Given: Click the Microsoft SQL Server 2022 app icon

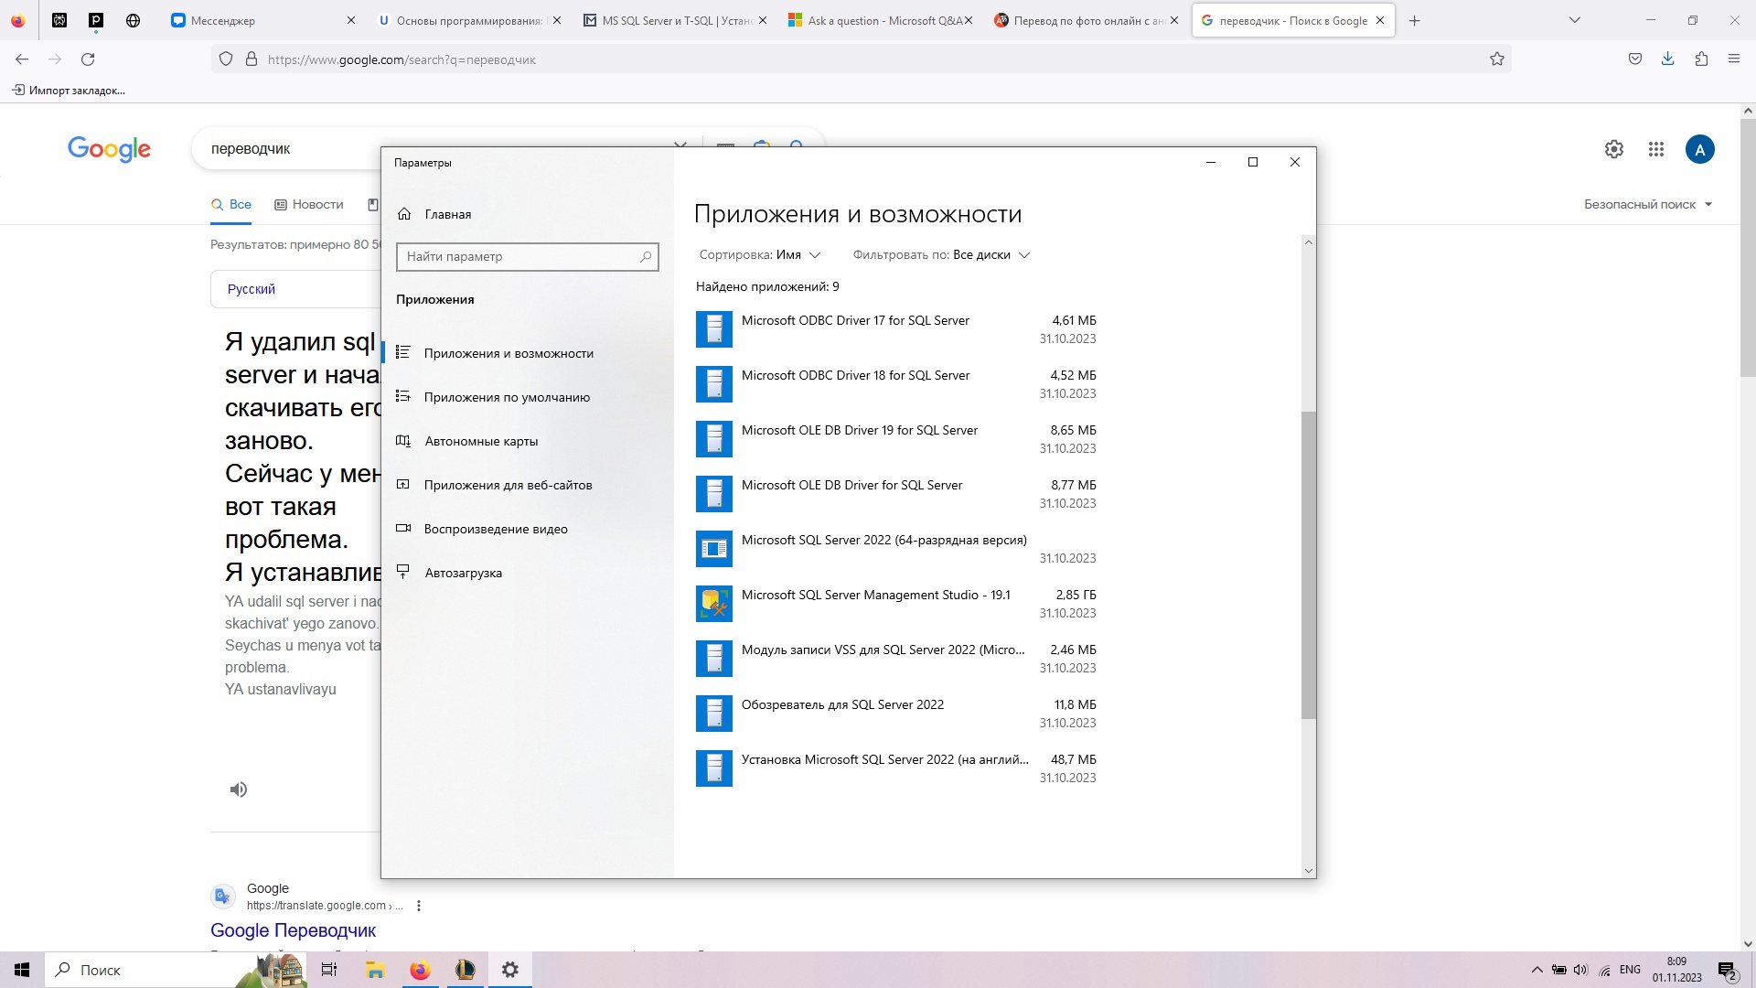Looking at the screenshot, I should tap(713, 549).
